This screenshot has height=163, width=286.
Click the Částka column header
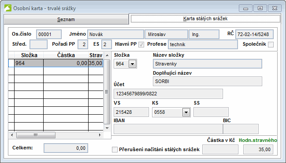point(66,55)
